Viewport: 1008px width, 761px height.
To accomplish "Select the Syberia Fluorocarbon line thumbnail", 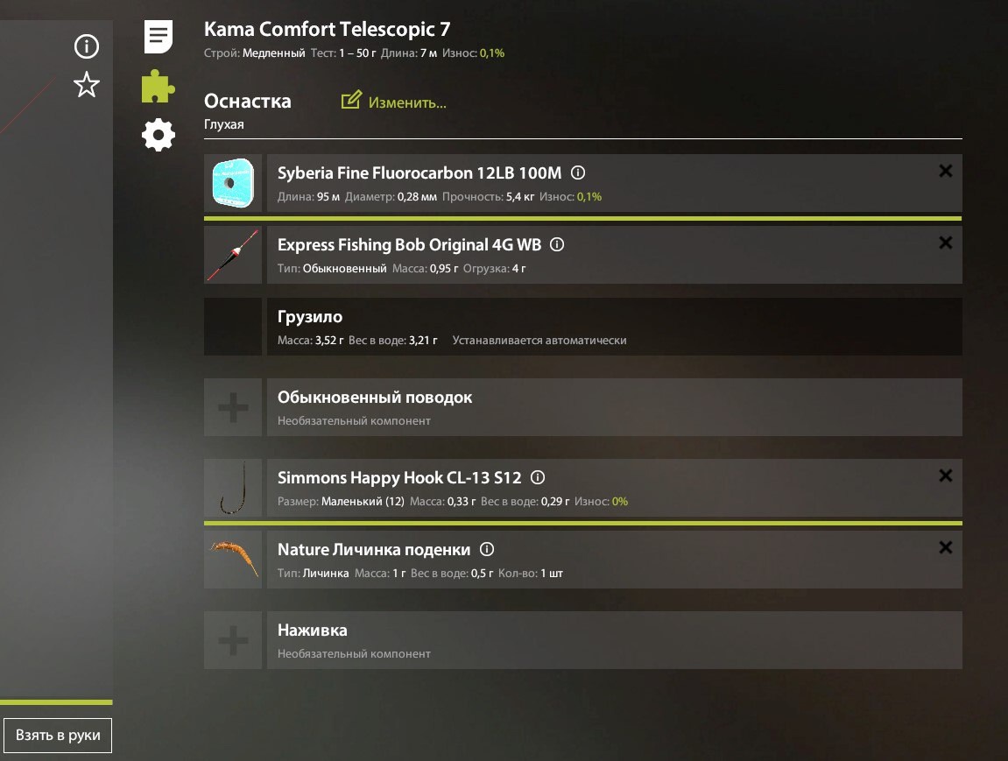I will click(233, 183).
